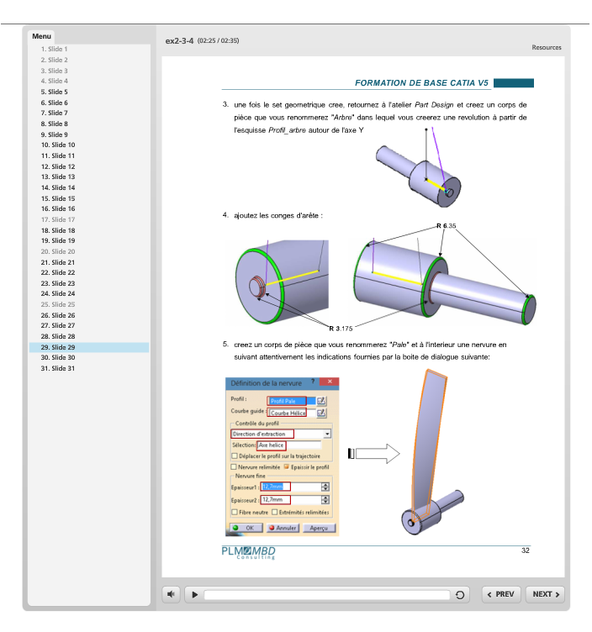The image size is (592, 632).
Task: Jump to Slide 30
Action: [58, 357]
